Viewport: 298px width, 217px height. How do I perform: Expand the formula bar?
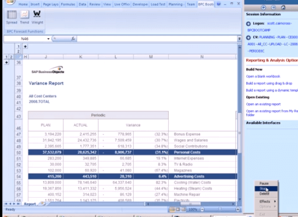[x=239, y=39]
